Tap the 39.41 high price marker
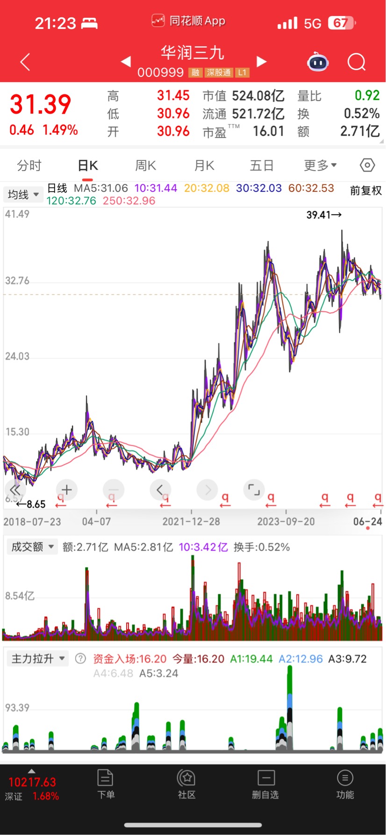Viewport: 386px width, 835px height. [324, 215]
